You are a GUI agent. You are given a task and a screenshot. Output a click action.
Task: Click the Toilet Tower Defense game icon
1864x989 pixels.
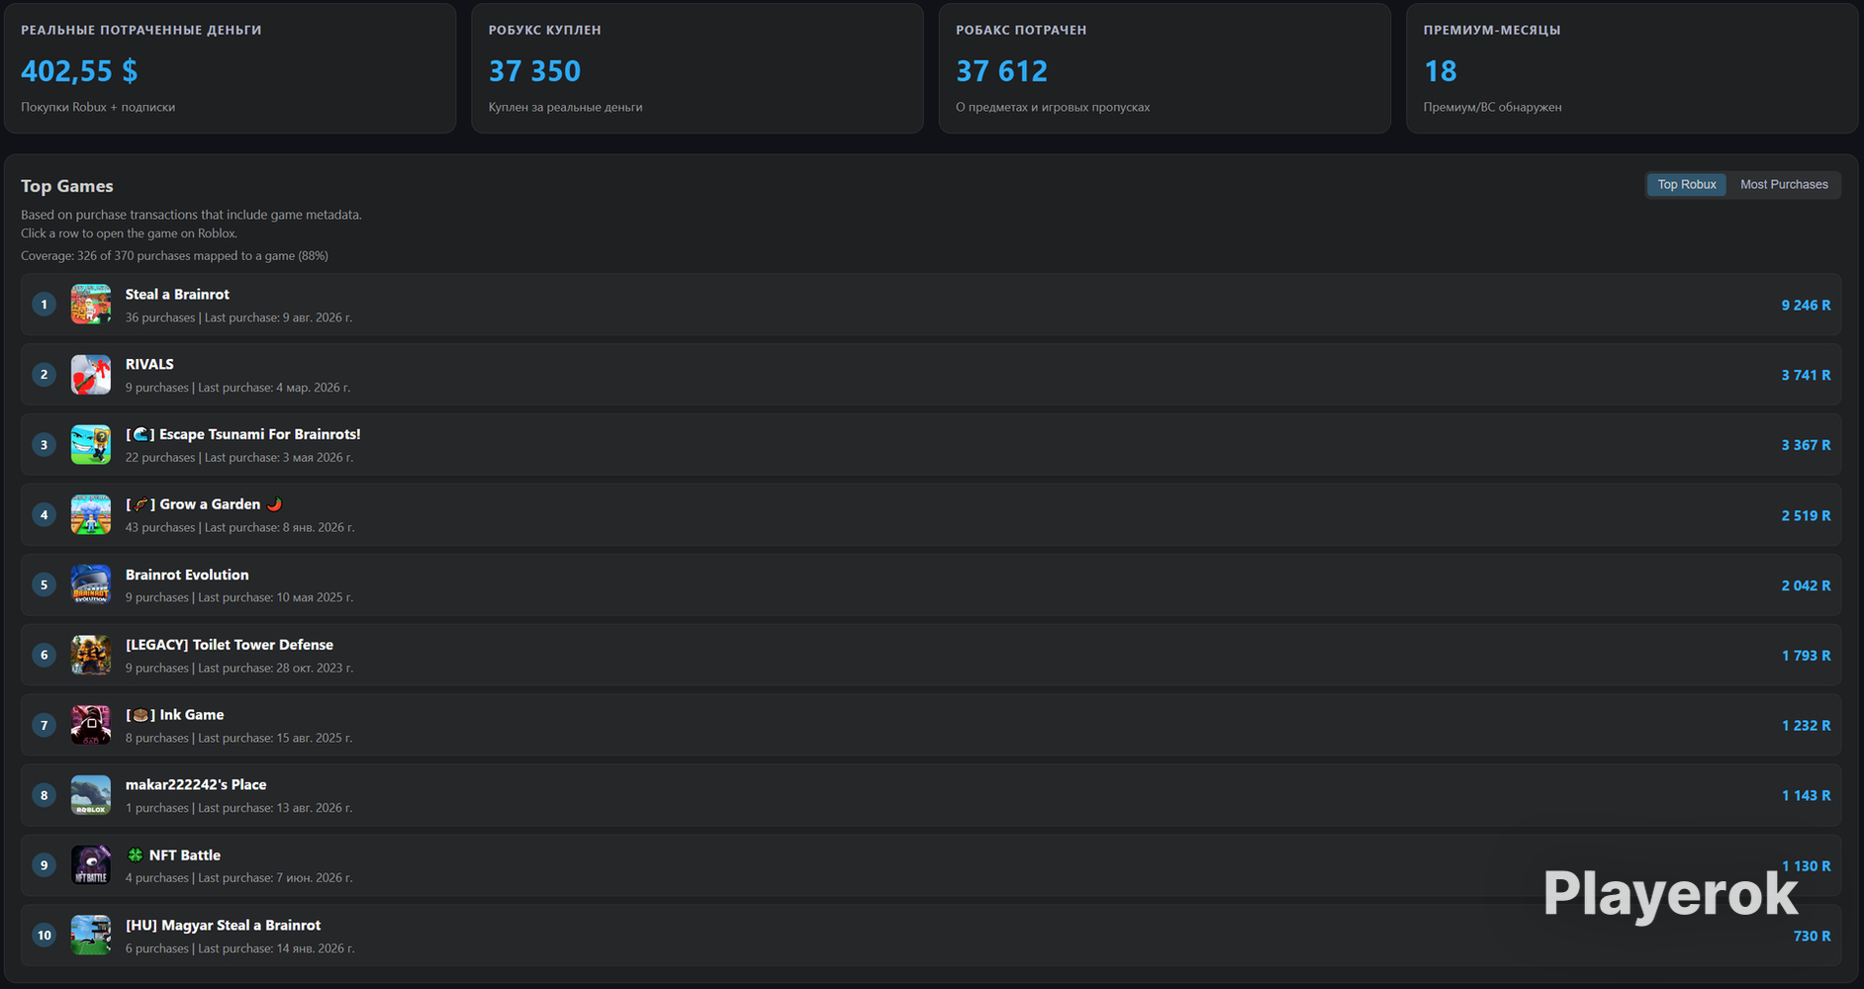(x=91, y=655)
